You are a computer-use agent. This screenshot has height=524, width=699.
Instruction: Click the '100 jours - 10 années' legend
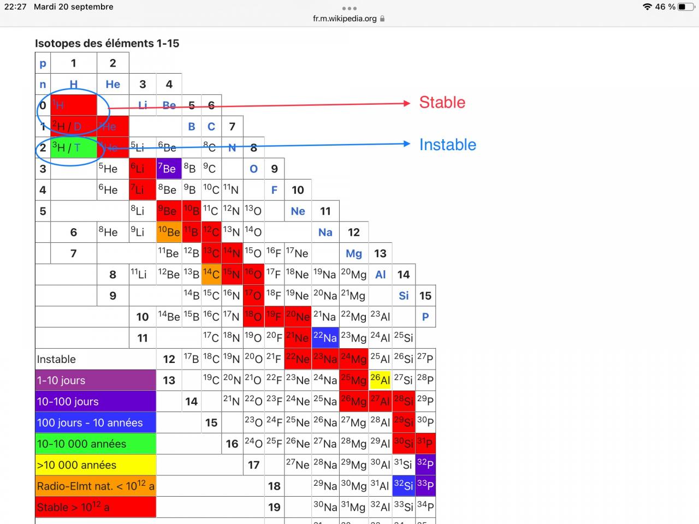(x=96, y=422)
